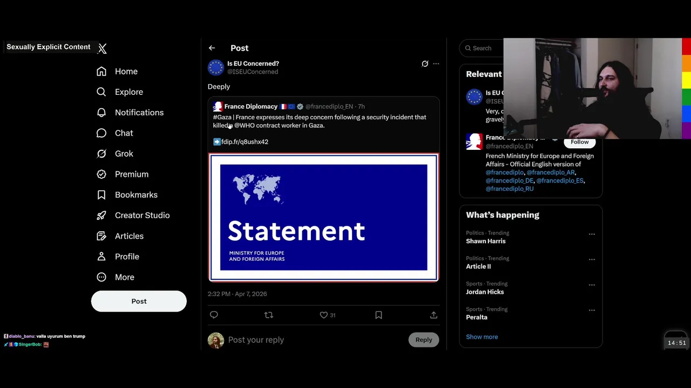Open the Peralta trending topic

click(477, 317)
